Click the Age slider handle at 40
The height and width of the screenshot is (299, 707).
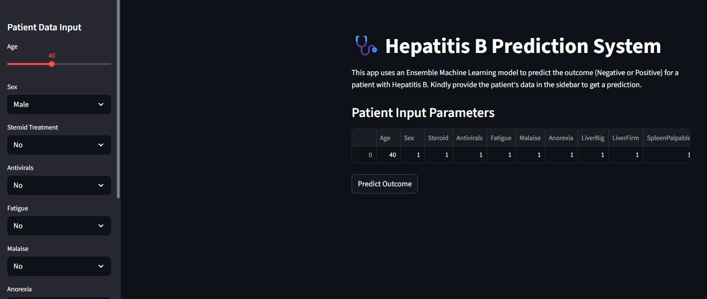coord(51,64)
